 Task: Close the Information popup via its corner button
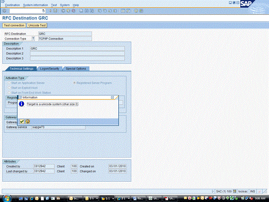(x=113, y=97)
